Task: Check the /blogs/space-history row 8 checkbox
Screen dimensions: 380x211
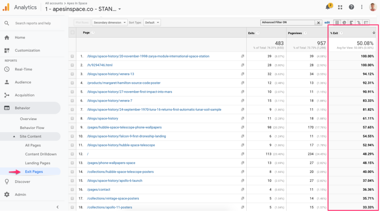Action: coord(72,118)
